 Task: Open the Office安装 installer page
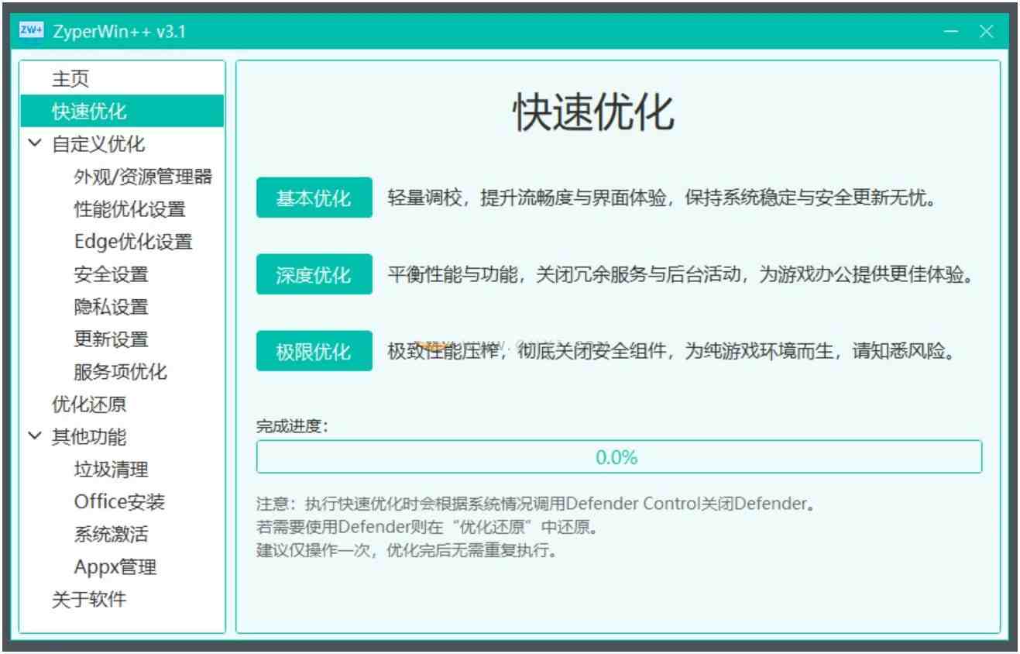coord(120,501)
